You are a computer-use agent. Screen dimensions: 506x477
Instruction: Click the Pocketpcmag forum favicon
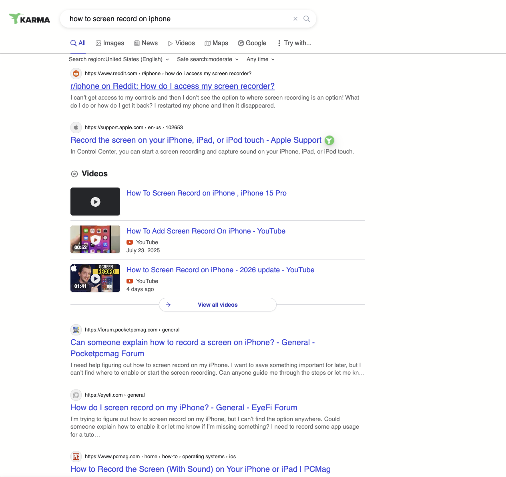76,330
